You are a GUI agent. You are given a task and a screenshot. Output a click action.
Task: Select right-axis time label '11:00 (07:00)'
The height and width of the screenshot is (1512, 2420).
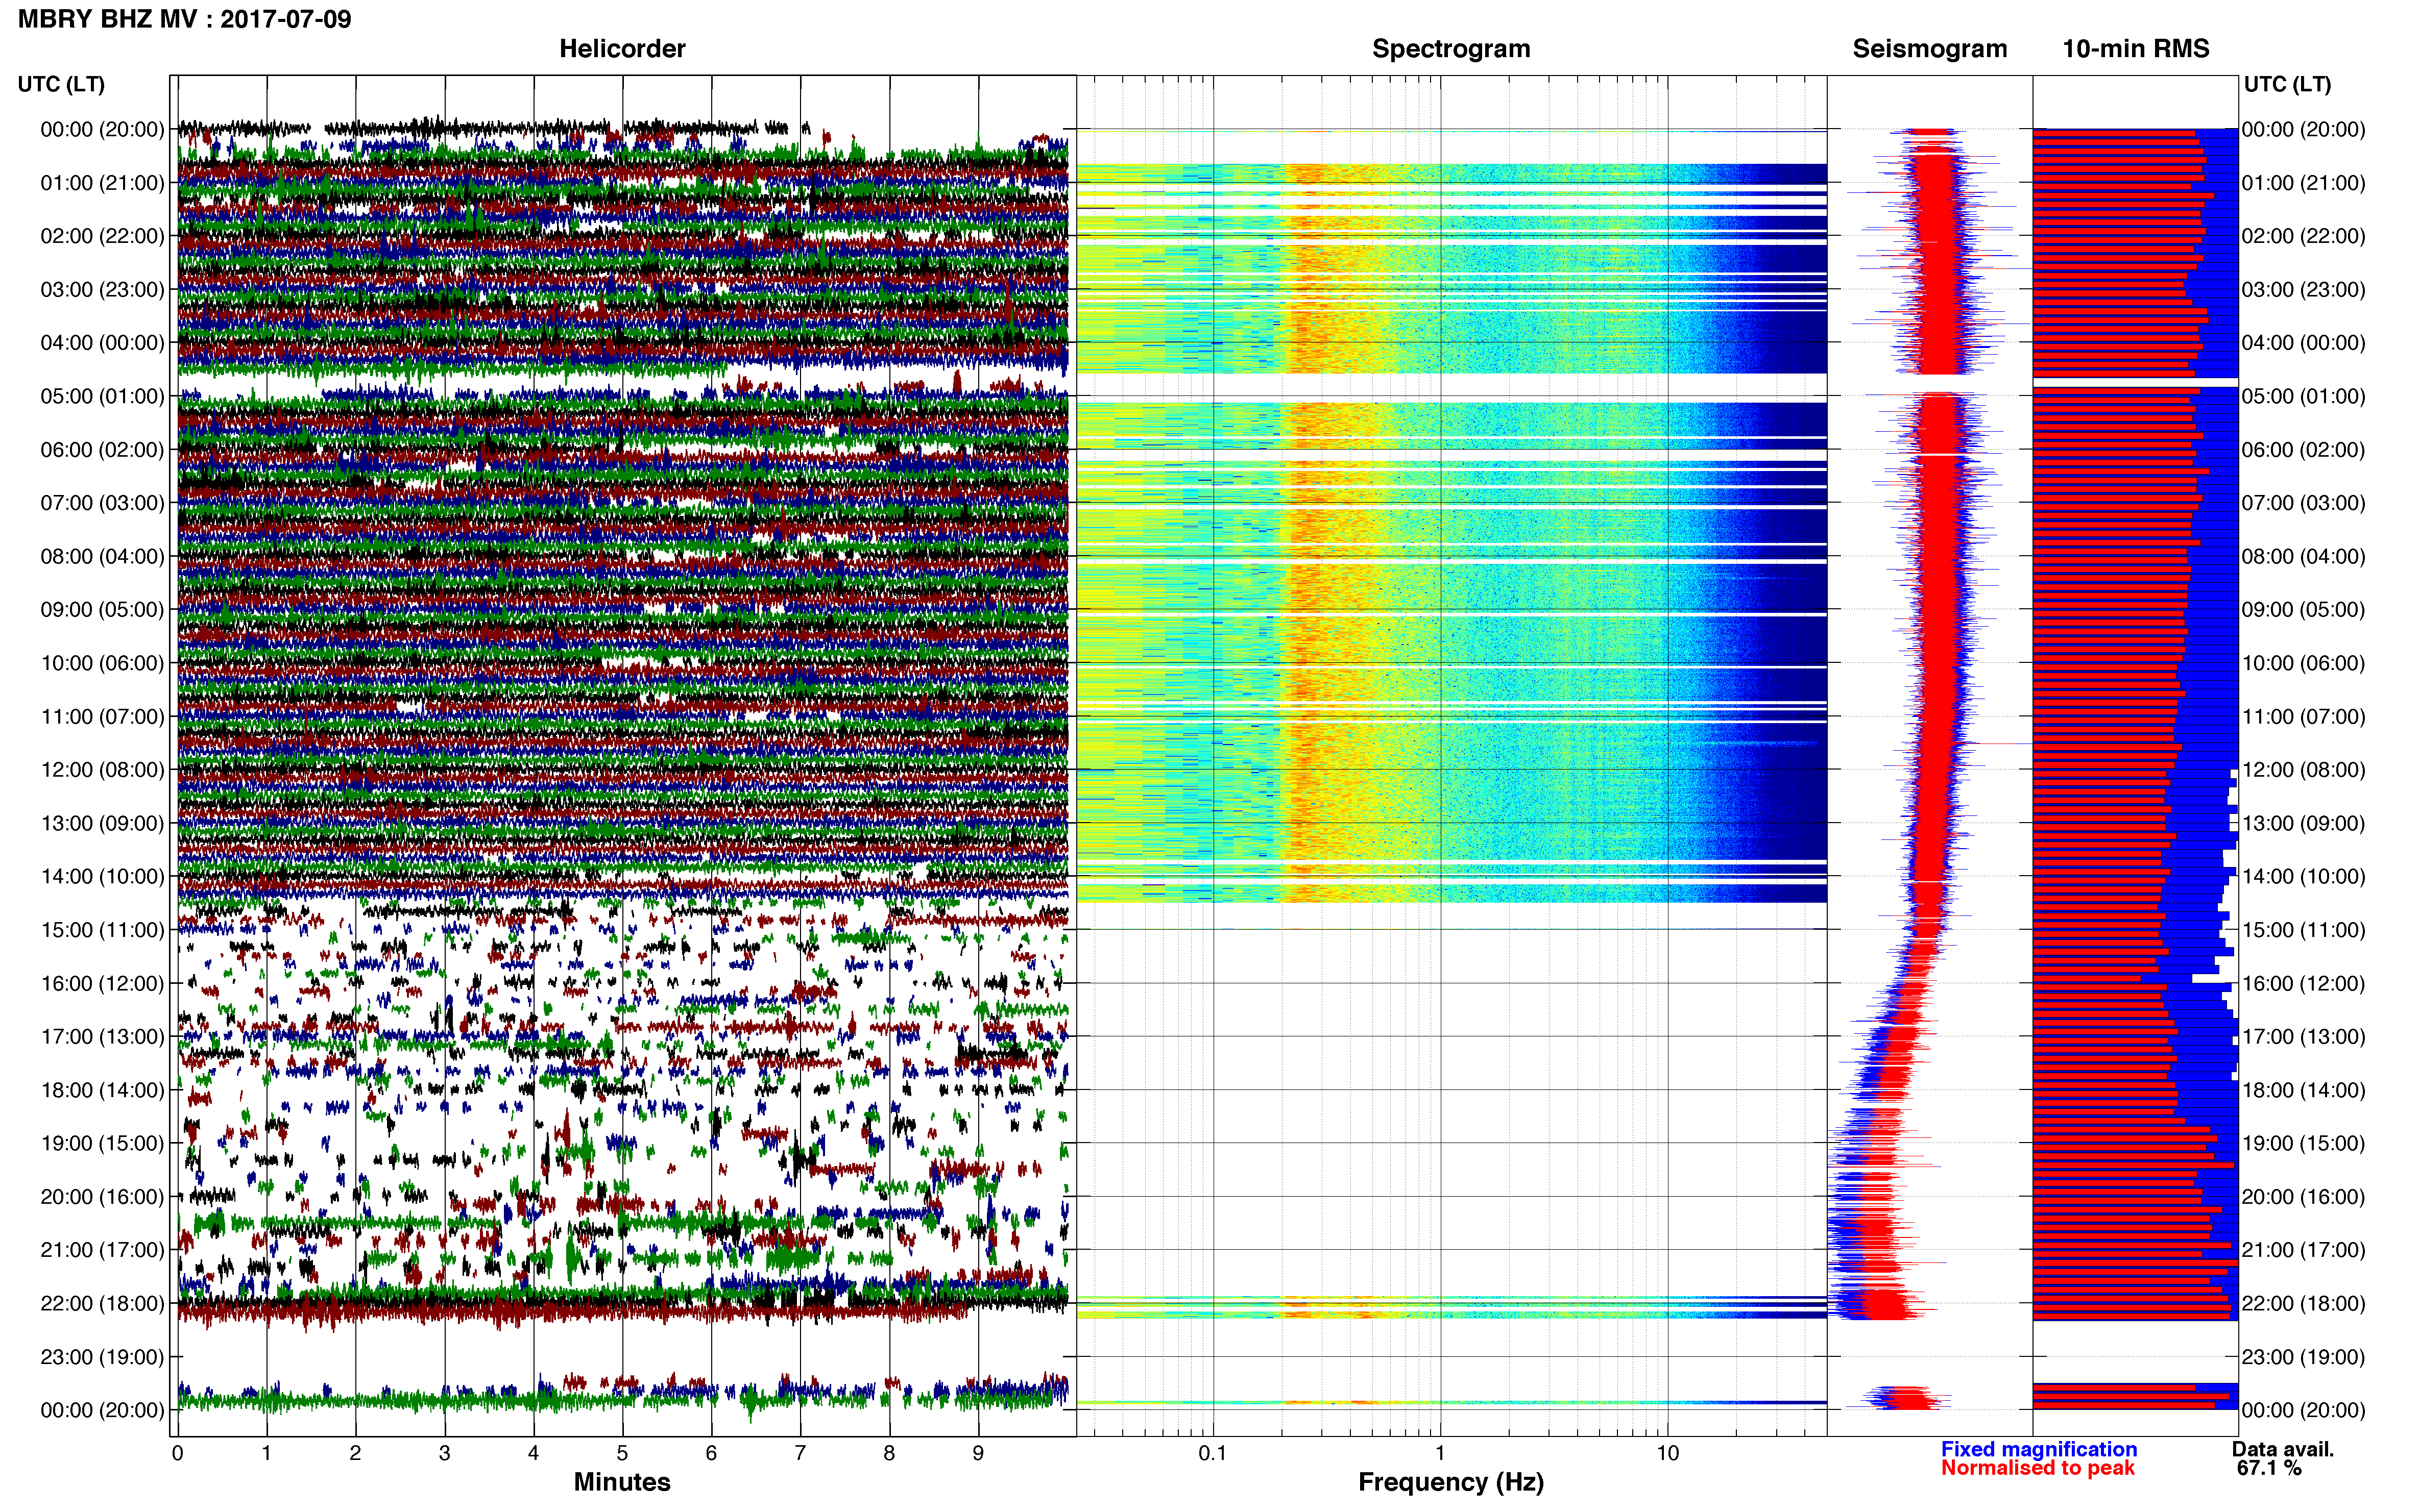(x=2304, y=717)
